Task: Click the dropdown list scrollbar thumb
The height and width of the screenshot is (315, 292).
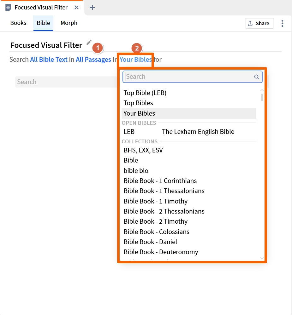Action: [262, 97]
